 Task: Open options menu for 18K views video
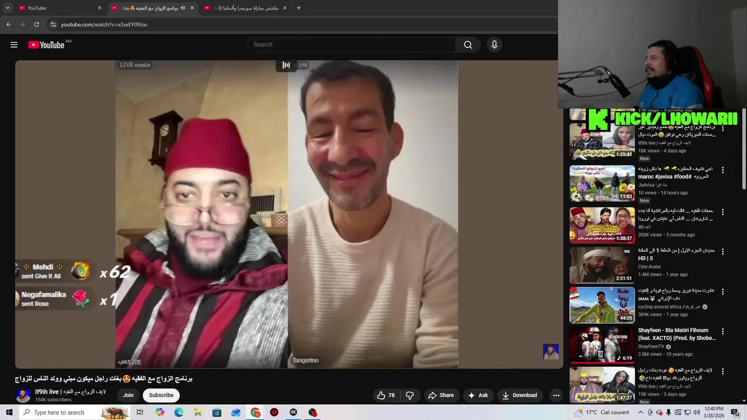722,128
